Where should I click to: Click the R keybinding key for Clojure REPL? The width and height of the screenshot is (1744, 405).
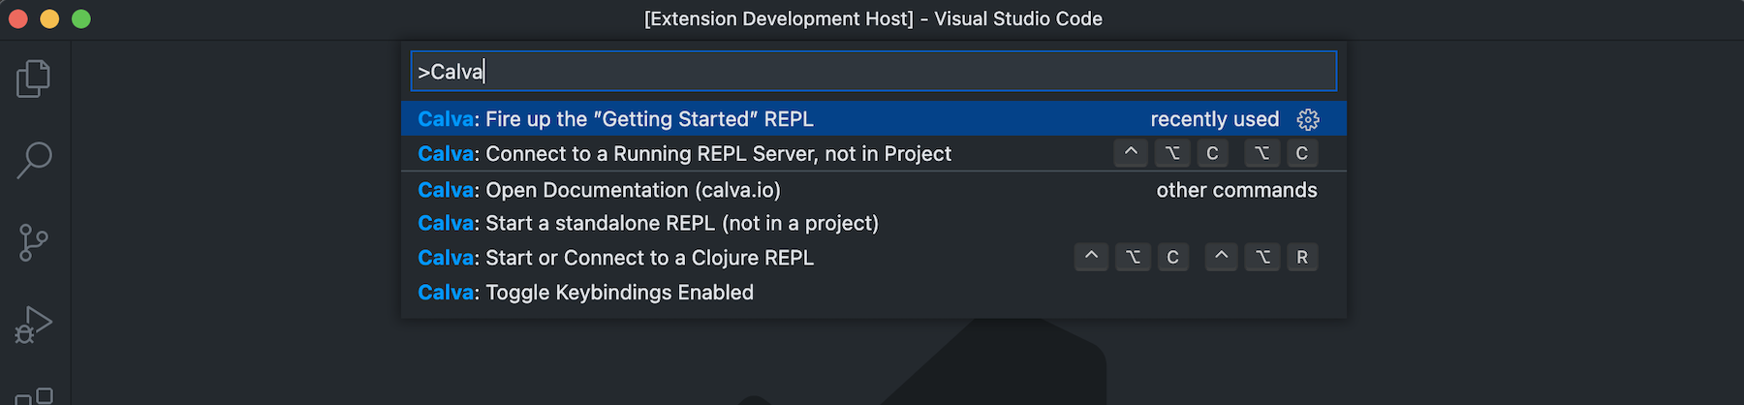point(1302,258)
